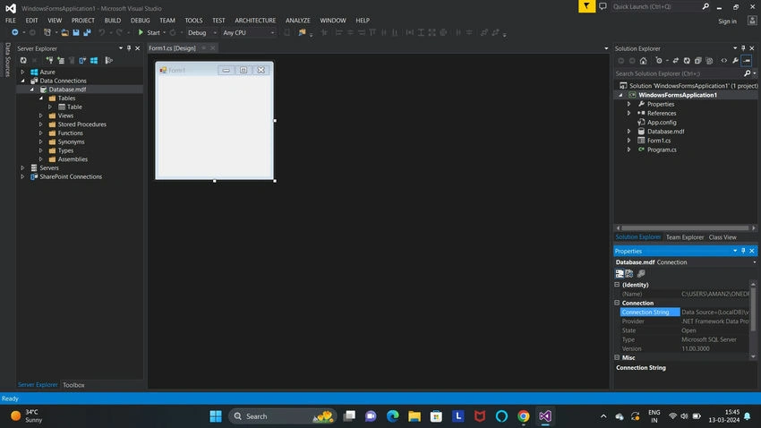Click the Solution Explorer horizontal scrollbar
This screenshot has height=428, width=761.
pyautogui.click(x=685, y=228)
